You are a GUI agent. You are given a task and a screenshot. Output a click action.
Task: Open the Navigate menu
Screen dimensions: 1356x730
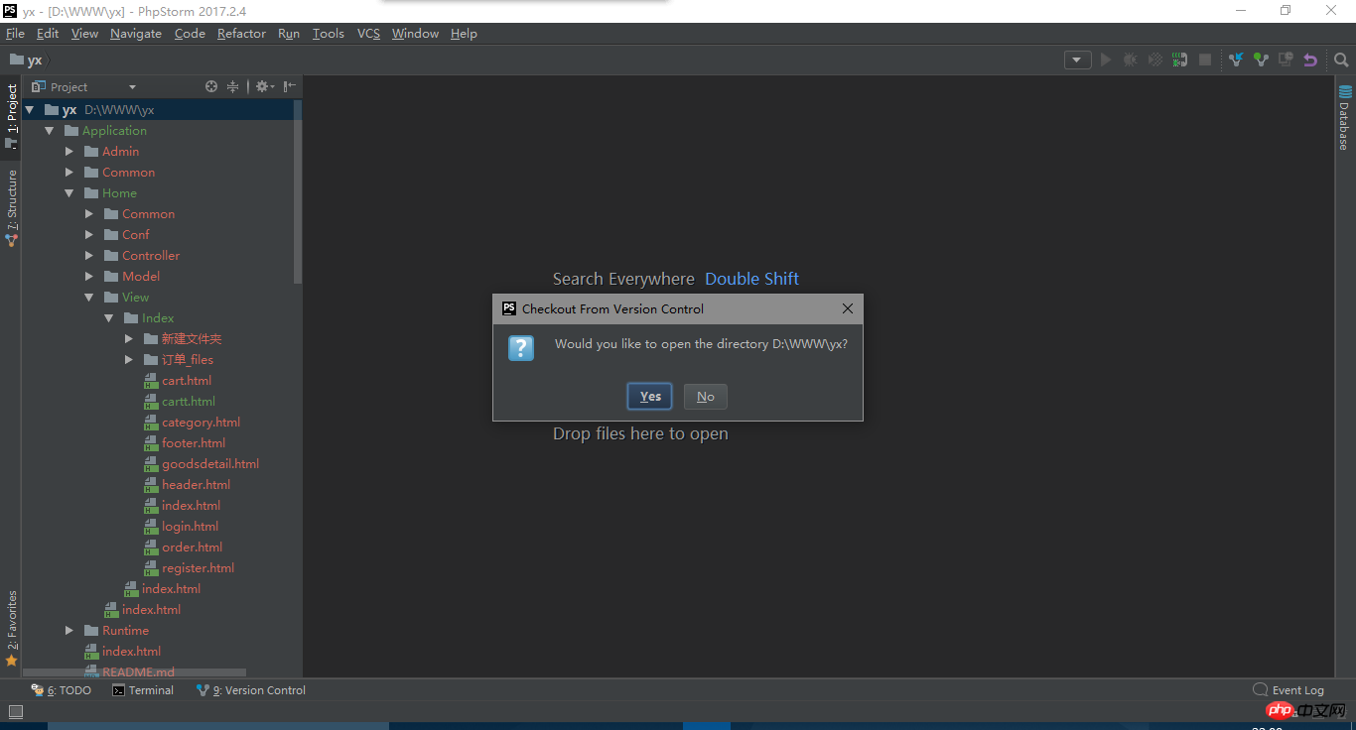click(x=136, y=33)
